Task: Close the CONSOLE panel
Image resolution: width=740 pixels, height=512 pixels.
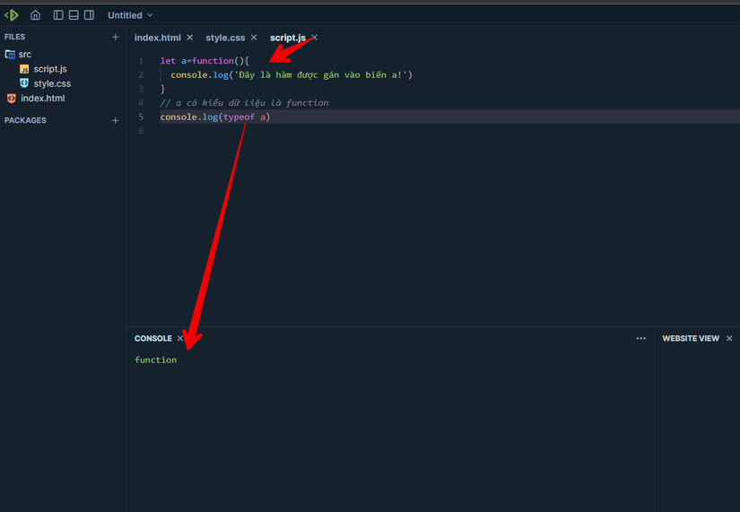Action: [179, 338]
